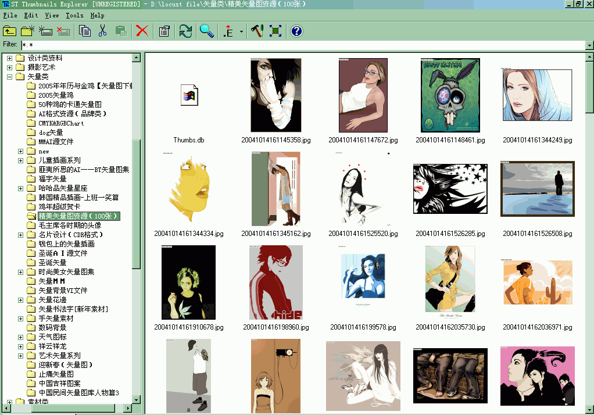Screen dimensions: 594x415
Task: Select the 鸡年超级贺卡 folder
Action: click(59, 207)
